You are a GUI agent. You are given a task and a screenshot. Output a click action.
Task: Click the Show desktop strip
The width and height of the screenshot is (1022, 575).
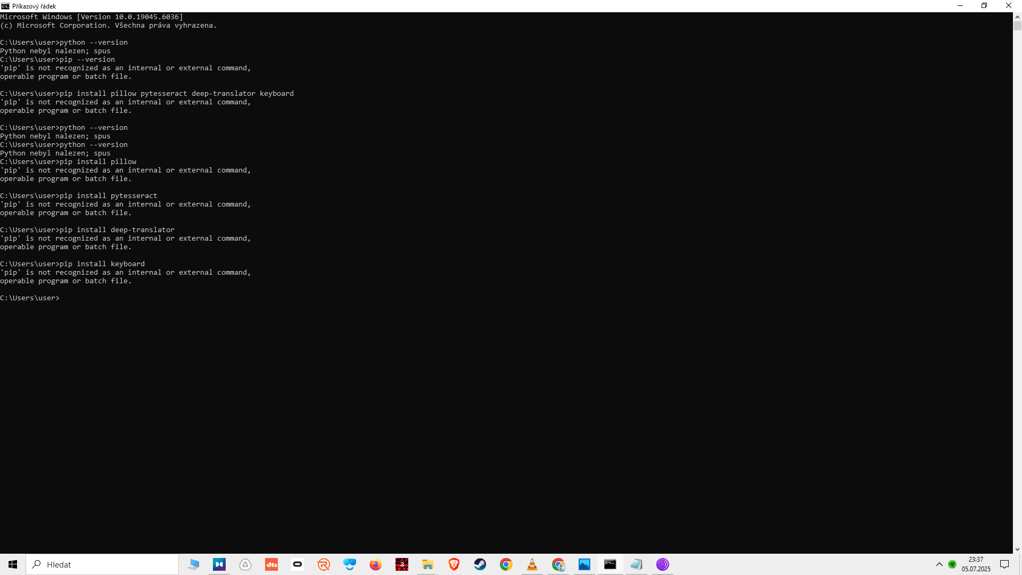pos(1020,564)
